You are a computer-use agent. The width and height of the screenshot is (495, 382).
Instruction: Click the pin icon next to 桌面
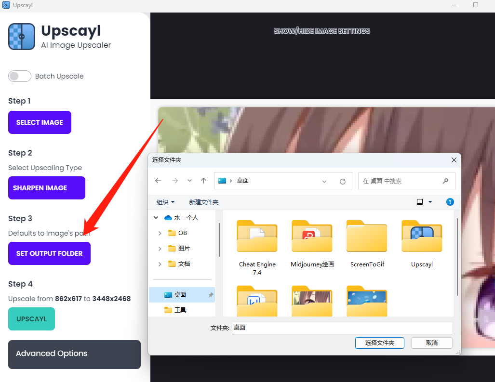211,295
